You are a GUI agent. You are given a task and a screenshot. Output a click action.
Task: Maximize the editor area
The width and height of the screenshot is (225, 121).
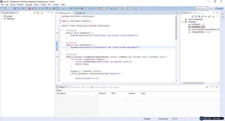[177, 13]
